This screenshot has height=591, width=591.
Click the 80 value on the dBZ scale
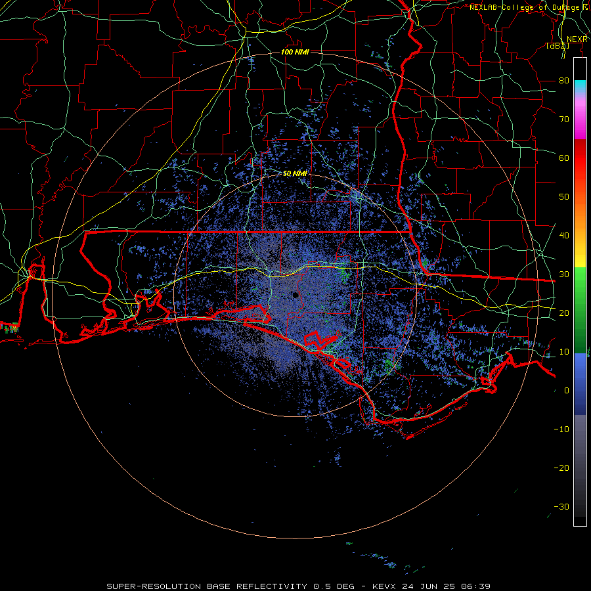[564, 80]
